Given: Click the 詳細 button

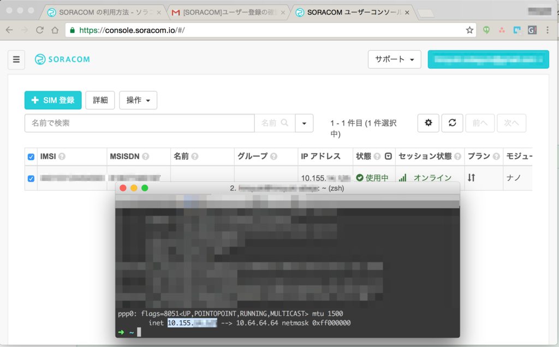Looking at the screenshot, I should (x=100, y=100).
